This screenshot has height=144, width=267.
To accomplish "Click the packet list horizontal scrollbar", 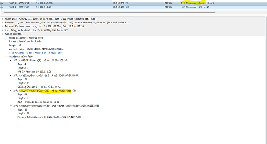I will (x=110, y=13).
